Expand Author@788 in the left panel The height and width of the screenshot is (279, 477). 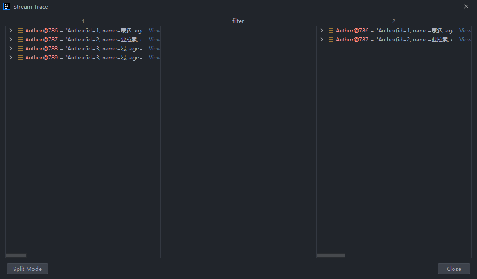point(11,49)
